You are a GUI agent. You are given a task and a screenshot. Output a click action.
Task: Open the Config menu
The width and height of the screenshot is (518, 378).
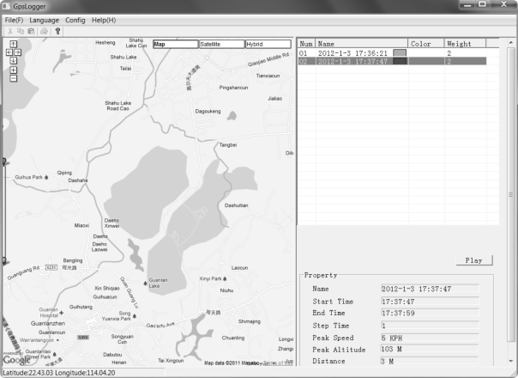(x=75, y=21)
